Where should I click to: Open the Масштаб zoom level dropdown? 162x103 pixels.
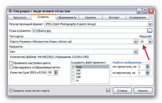pos(150,41)
